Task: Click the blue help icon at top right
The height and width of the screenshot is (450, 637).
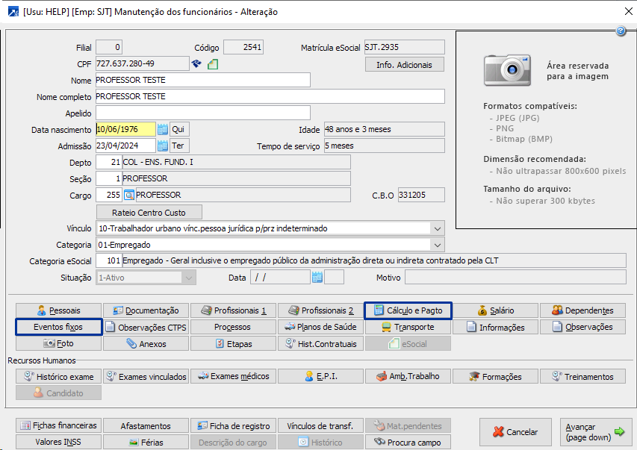Action: pos(621,31)
